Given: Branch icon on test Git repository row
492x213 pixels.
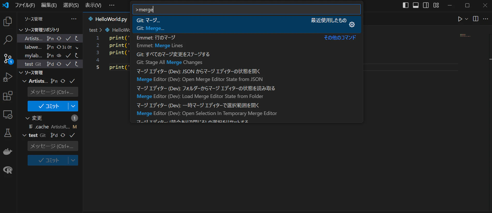Looking at the screenshot, I should [50, 64].
